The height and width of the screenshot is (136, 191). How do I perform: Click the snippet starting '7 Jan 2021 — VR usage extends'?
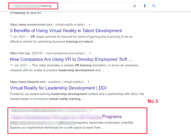click(x=71, y=39)
